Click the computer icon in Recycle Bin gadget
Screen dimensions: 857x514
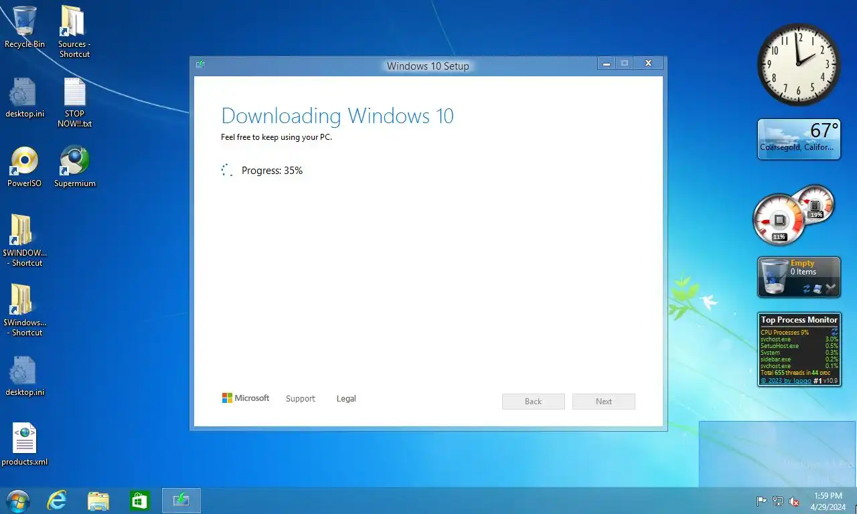point(818,288)
